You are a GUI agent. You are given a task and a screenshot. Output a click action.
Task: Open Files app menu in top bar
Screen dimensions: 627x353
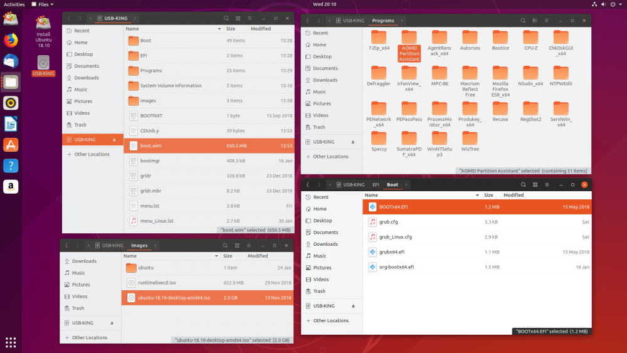[x=43, y=4]
